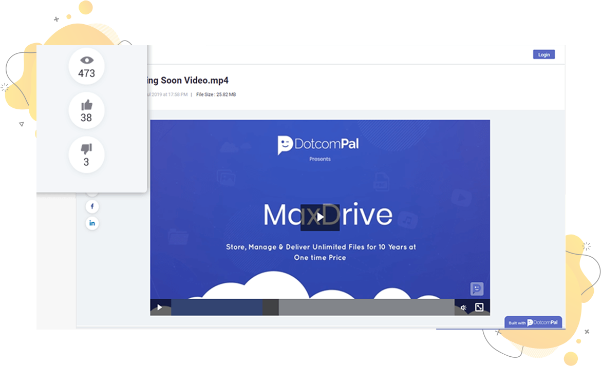601x366 pixels.
Task: Mute the video with the speaker icon
Action: 463,307
